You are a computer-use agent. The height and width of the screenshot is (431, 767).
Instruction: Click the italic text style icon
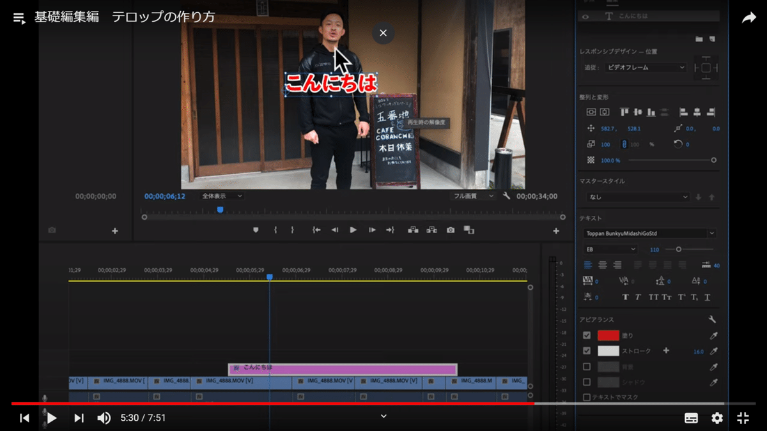638,298
